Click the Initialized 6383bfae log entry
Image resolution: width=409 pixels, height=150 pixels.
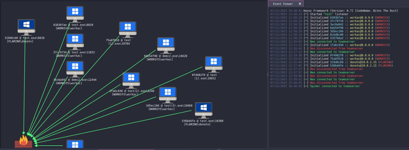tap(330, 18)
